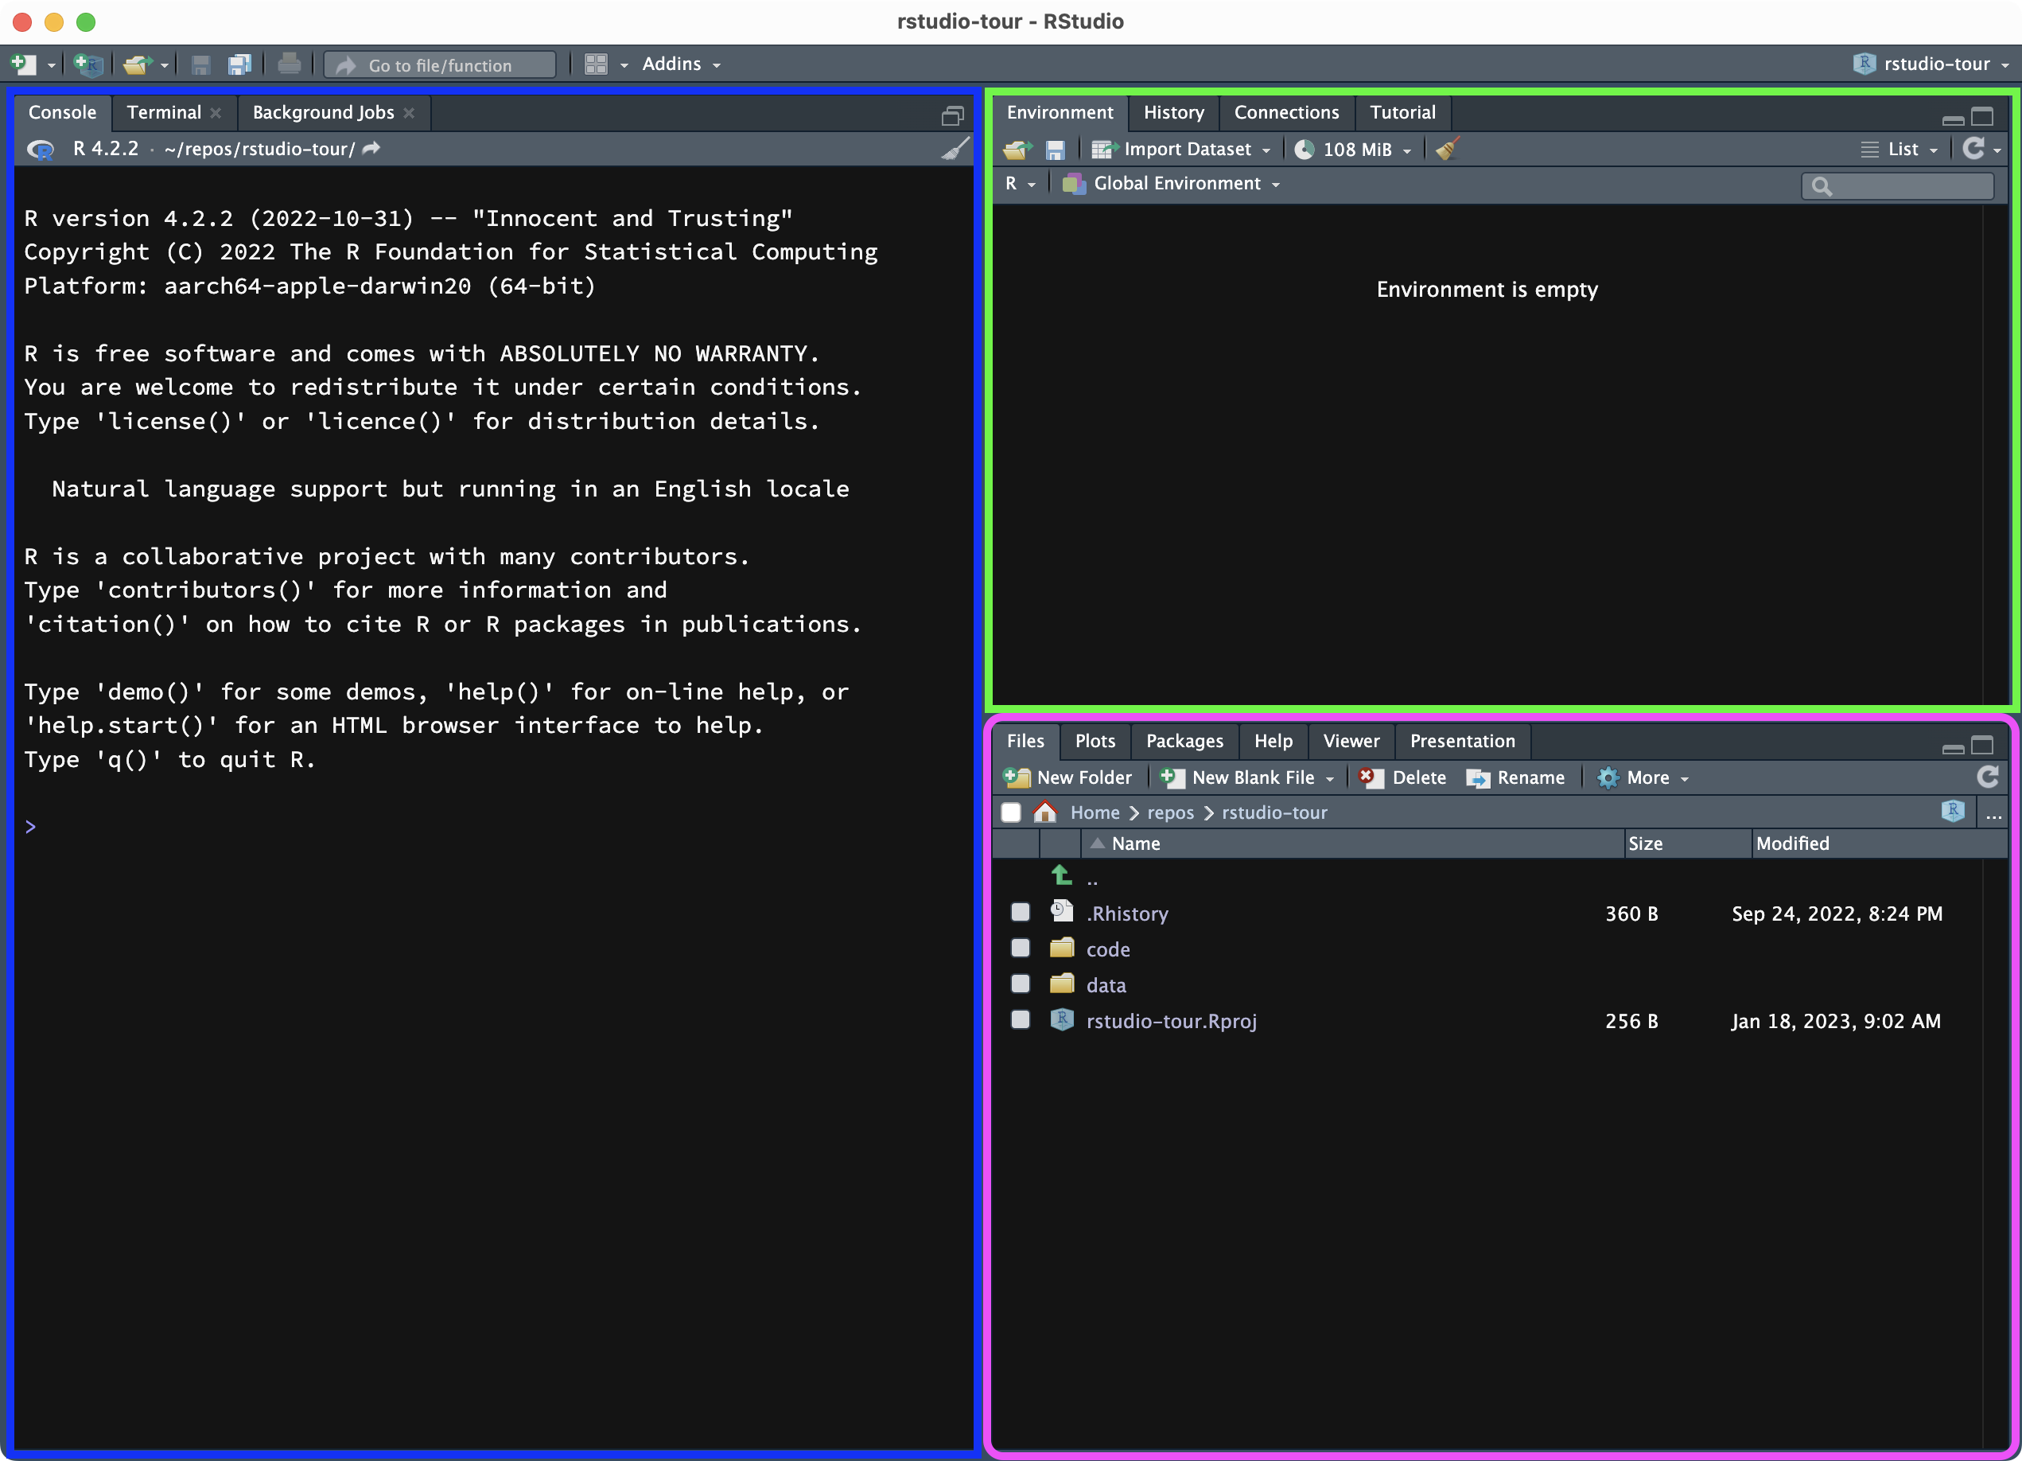Open the Presentation tab
This screenshot has height=1461, width=2022.
[x=1462, y=740]
